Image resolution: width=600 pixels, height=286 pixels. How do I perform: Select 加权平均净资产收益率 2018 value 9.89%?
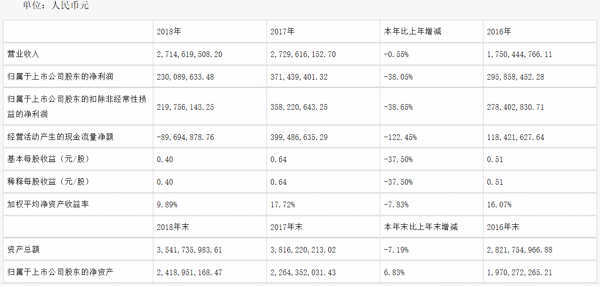pyautogui.click(x=167, y=204)
